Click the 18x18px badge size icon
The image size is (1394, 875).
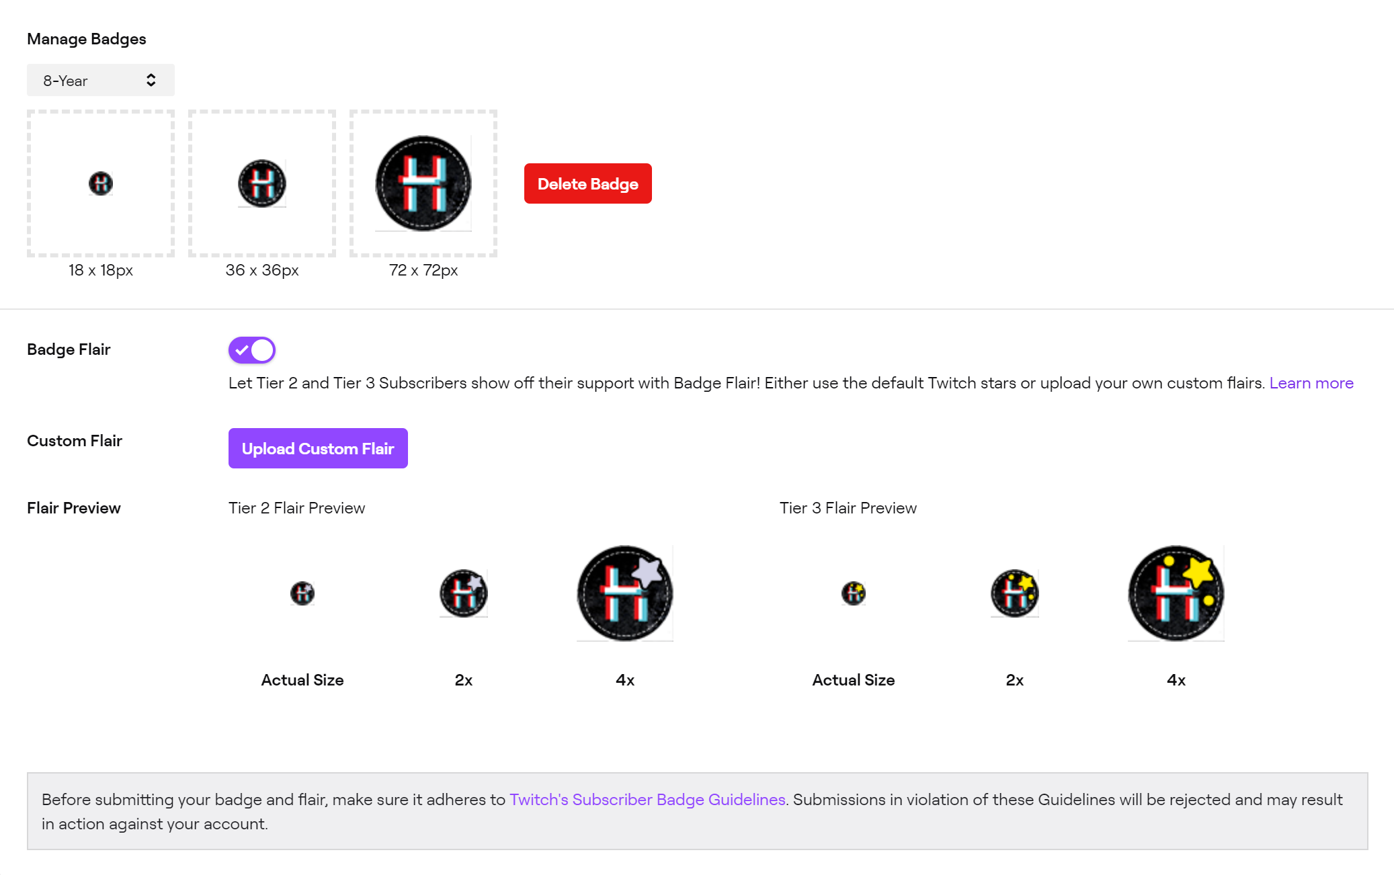pos(99,183)
